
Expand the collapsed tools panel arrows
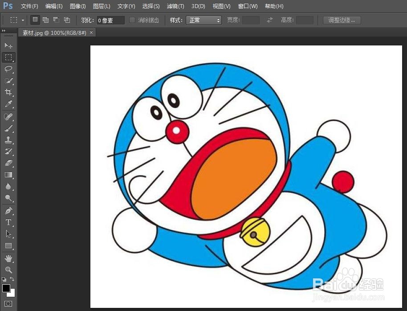(4, 31)
